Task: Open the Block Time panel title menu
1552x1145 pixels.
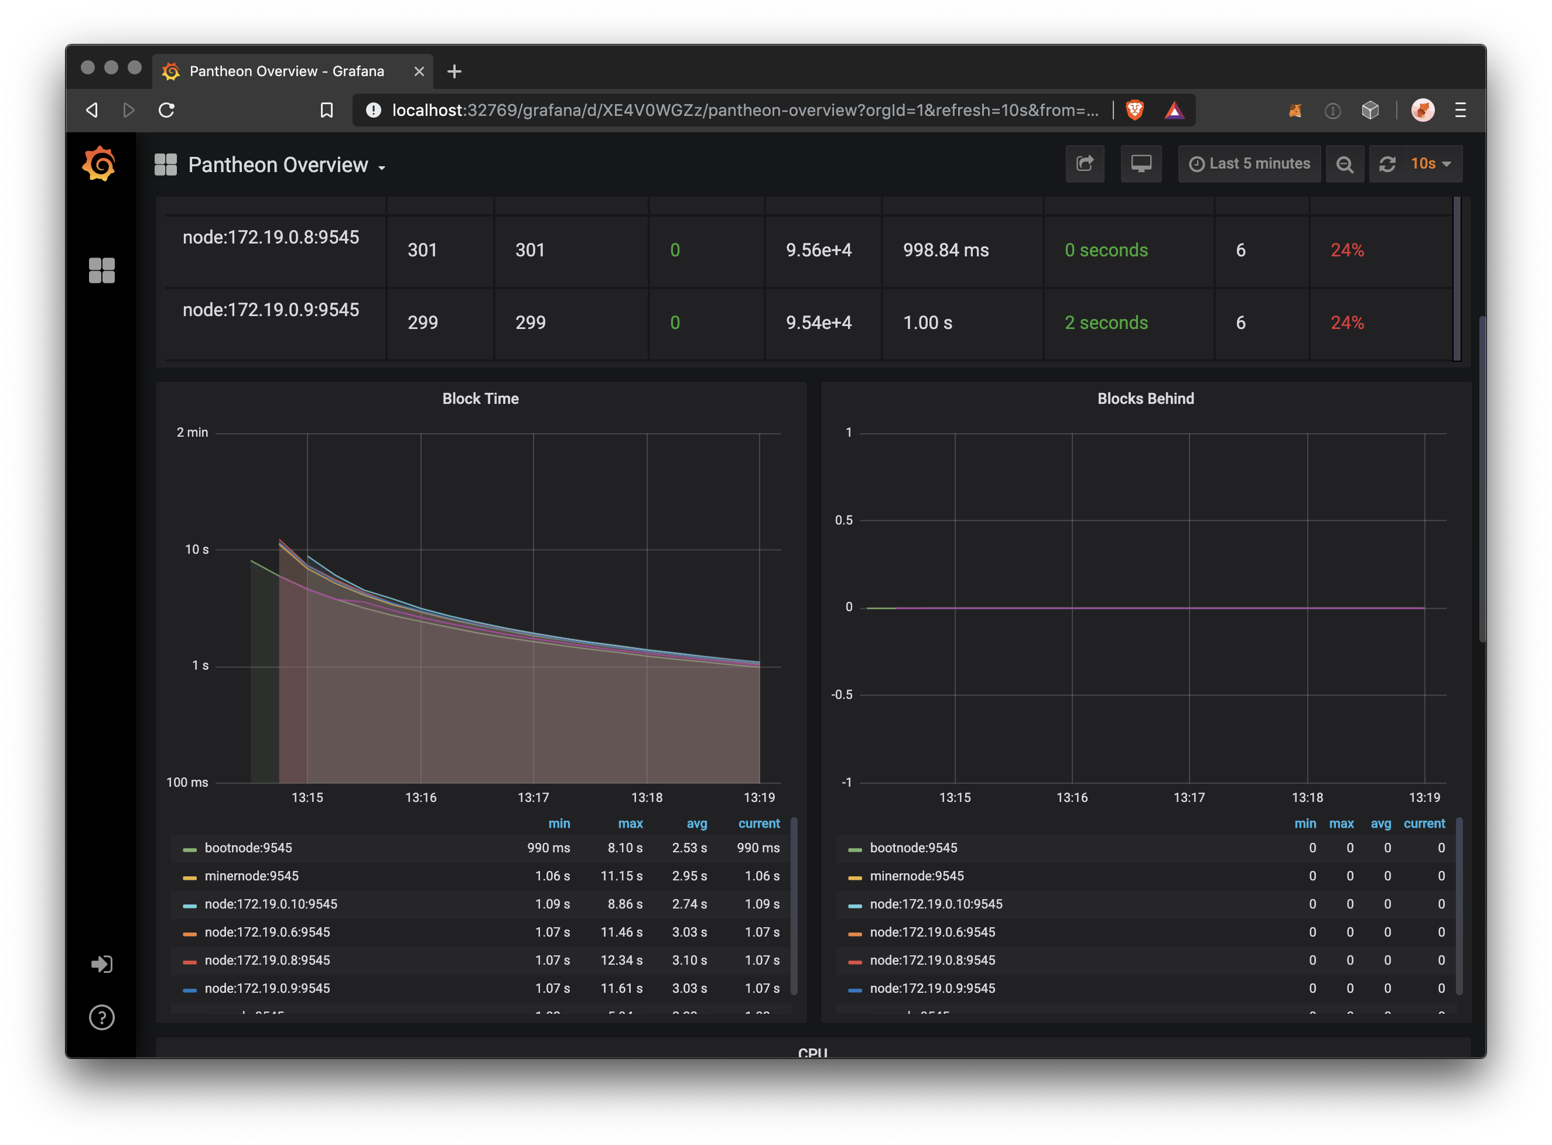Action: (x=480, y=399)
